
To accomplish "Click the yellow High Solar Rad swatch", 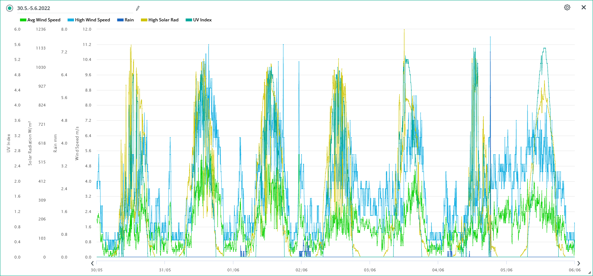I will pyautogui.click(x=144, y=20).
